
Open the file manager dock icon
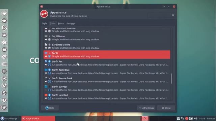(x=4, y=50)
